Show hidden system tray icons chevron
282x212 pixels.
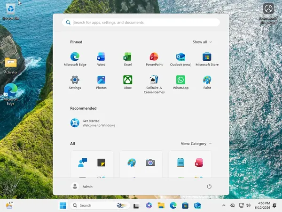click(224, 205)
